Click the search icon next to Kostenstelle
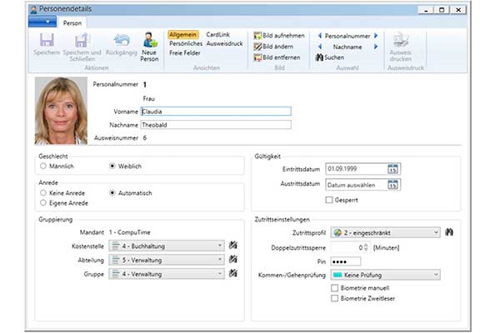The height and width of the screenshot is (333, 500). tap(233, 246)
